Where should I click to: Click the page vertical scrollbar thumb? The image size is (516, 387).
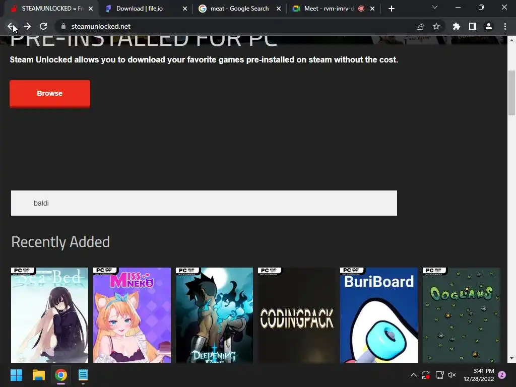(512, 93)
